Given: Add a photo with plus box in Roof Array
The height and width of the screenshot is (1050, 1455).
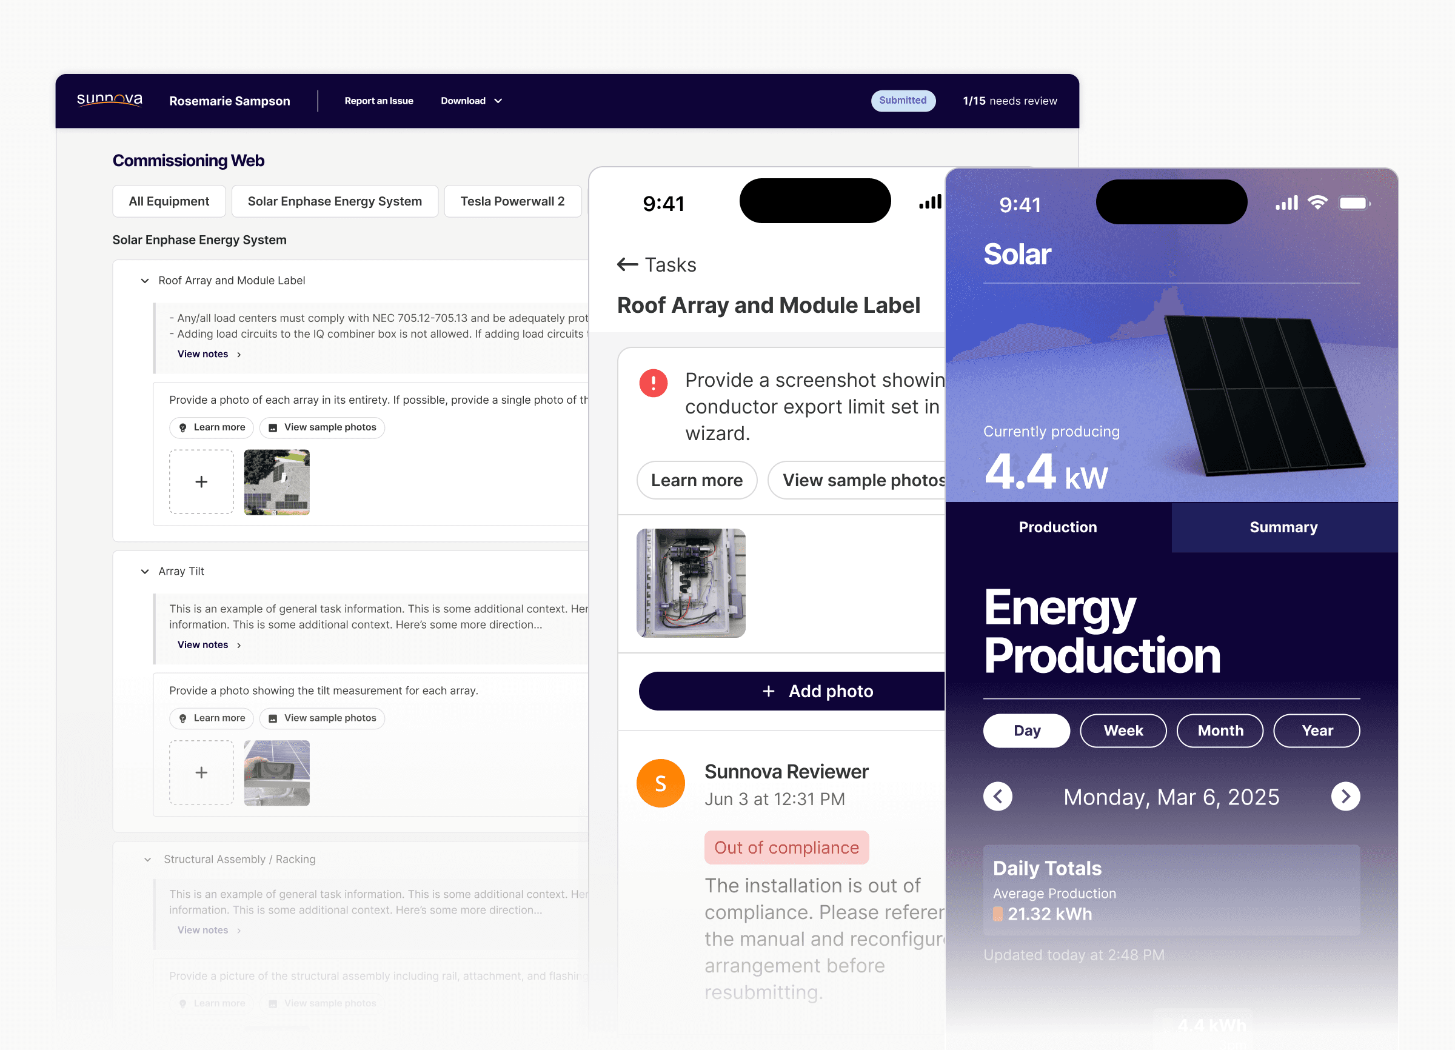Looking at the screenshot, I should click(201, 482).
